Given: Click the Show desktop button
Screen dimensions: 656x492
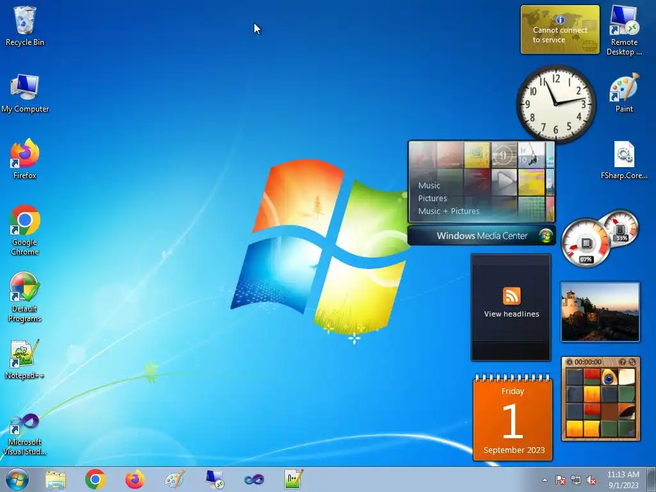Looking at the screenshot, I should click(652, 479).
